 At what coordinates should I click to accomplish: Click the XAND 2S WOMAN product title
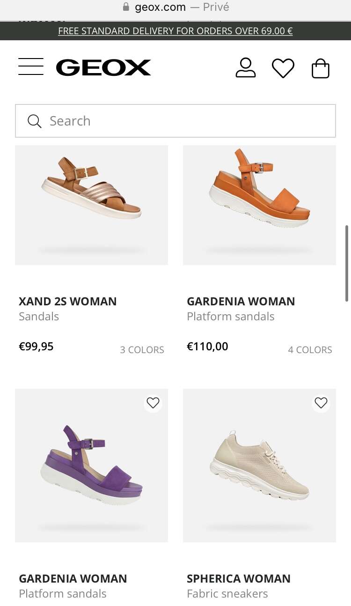(x=68, y=301)
